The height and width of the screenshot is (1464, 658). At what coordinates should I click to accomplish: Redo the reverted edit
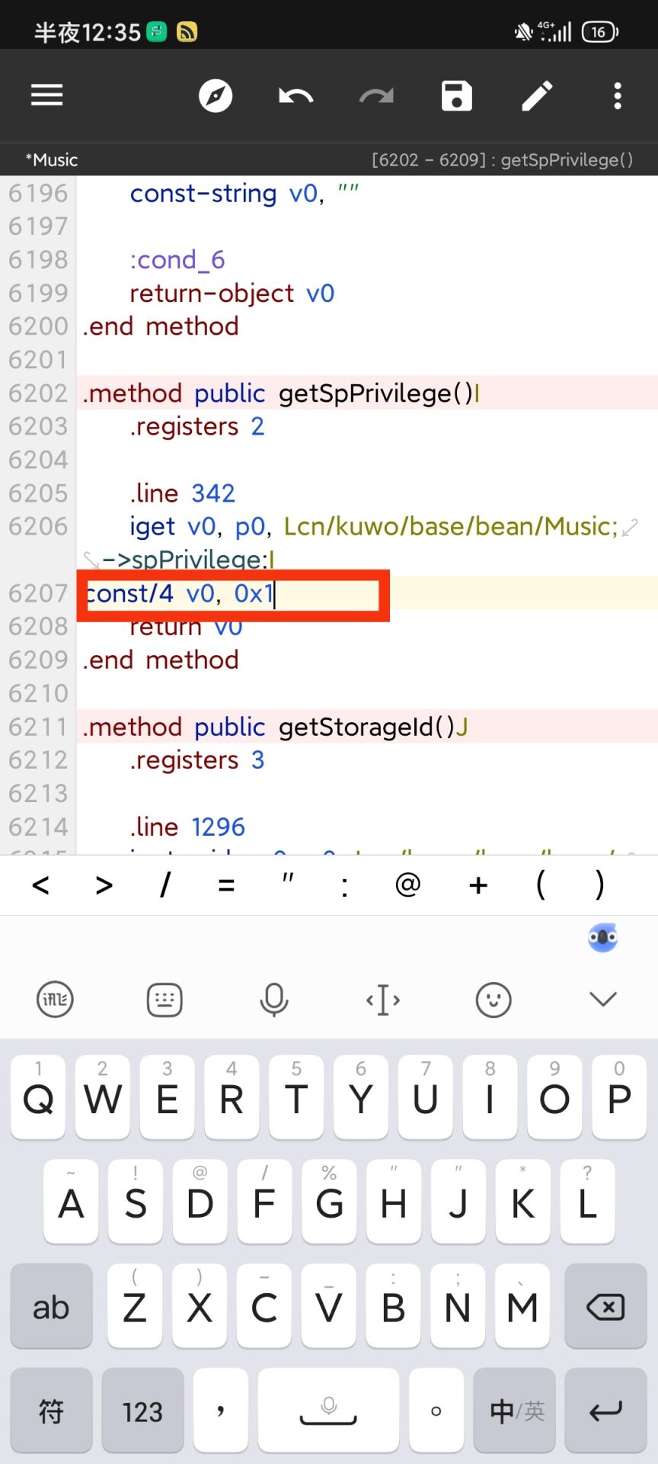(376, 96)
